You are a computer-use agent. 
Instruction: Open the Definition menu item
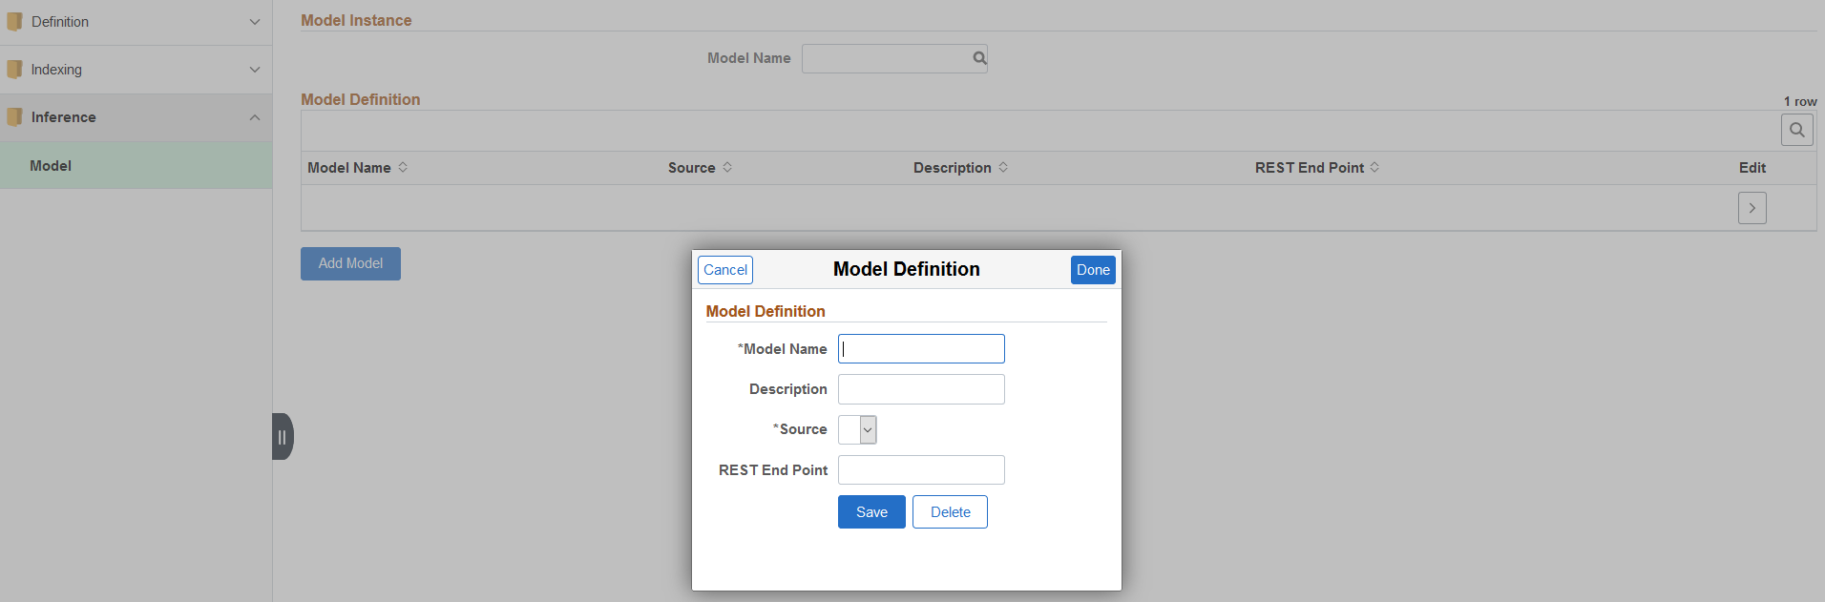coord(136,22)
